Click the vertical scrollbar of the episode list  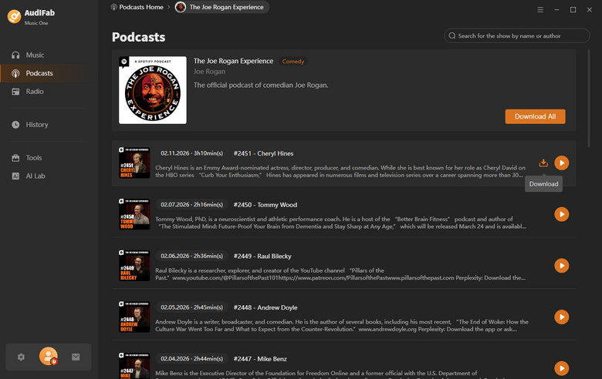[589, 98]
